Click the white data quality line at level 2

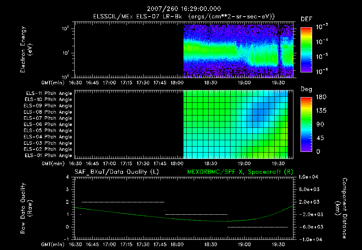coord(123,202)
